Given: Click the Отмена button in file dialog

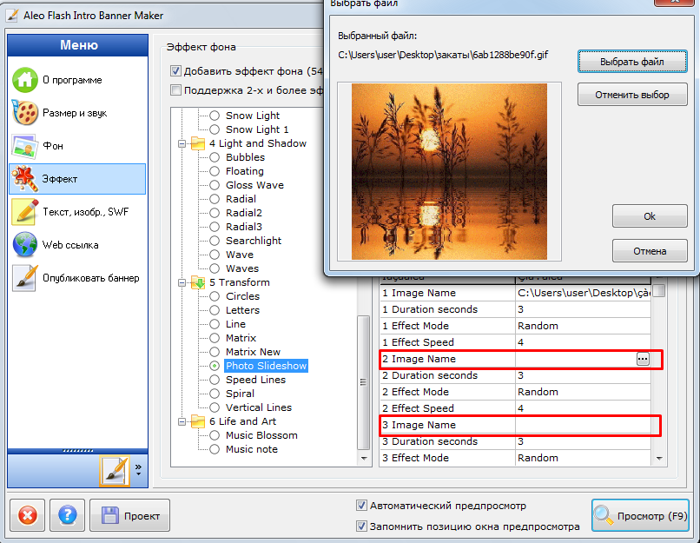Looking at the screenshot, I should click(x=650, y=250).
